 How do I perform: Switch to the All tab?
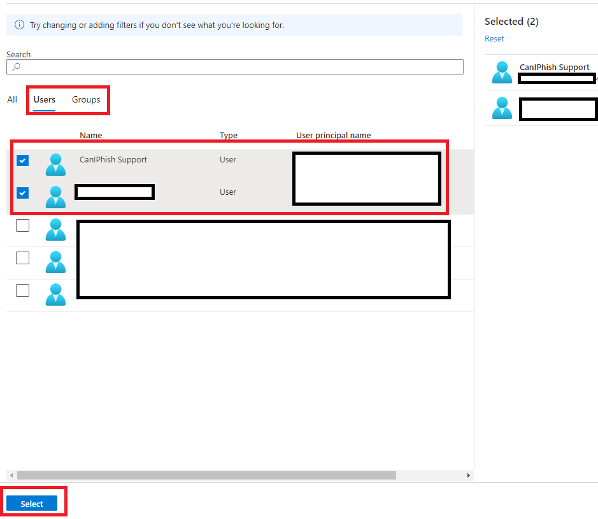[x=12, y=100]
